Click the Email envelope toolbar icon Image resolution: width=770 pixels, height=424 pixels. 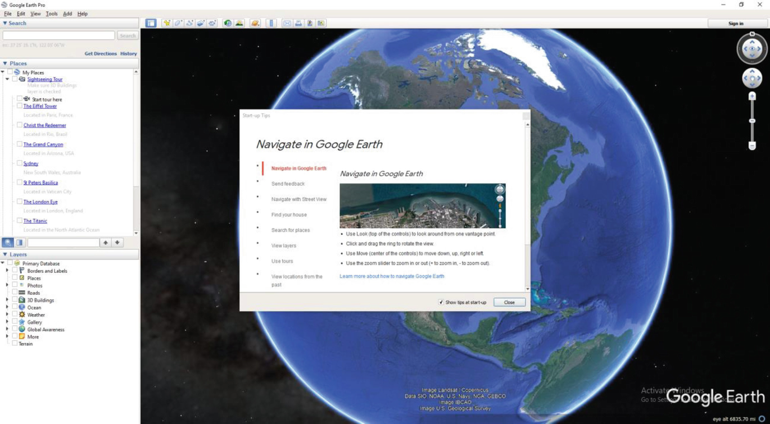click(x=287, y=23)
